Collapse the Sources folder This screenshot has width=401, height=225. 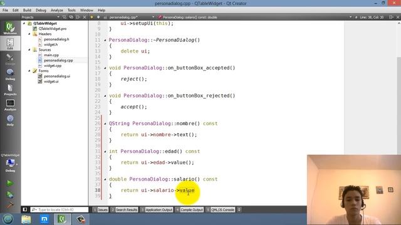[x=29, y=49]
